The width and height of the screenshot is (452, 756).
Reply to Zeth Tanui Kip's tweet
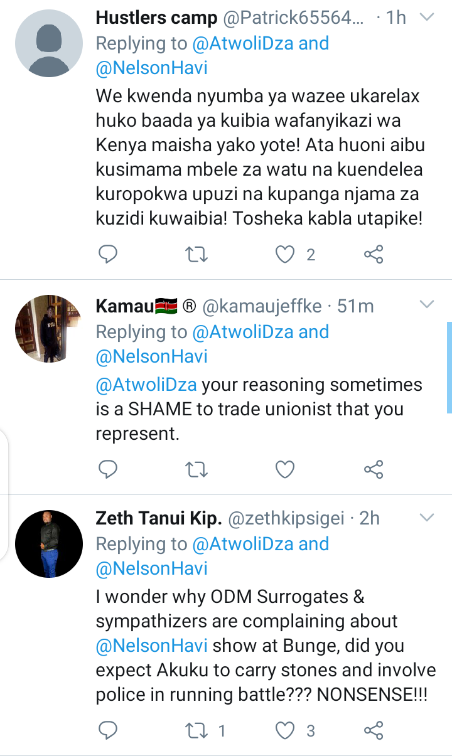(x=109, y=730)
